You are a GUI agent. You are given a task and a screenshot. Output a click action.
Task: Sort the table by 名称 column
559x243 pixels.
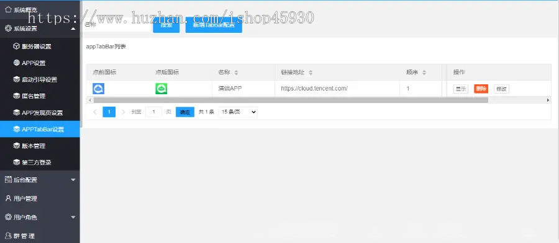tap(236, 73)
